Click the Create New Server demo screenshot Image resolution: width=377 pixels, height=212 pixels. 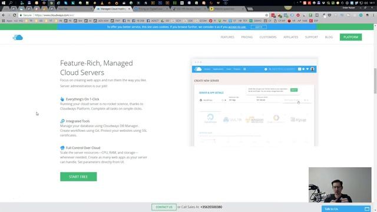click(255, 102)
